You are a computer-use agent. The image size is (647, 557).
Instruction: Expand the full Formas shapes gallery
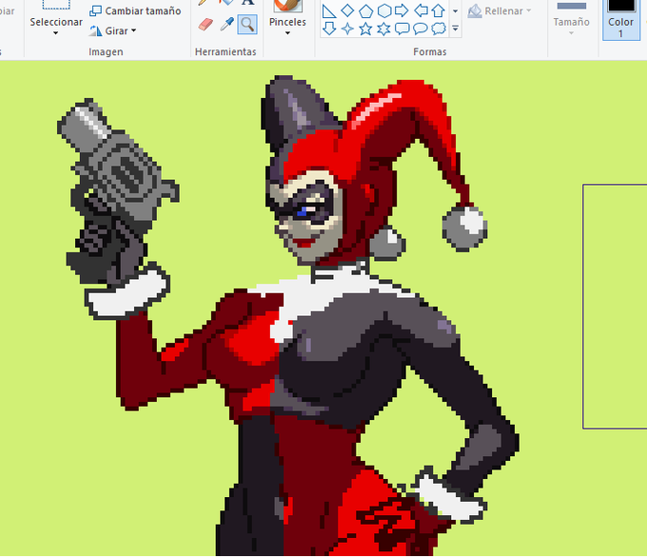click(456, 29)
